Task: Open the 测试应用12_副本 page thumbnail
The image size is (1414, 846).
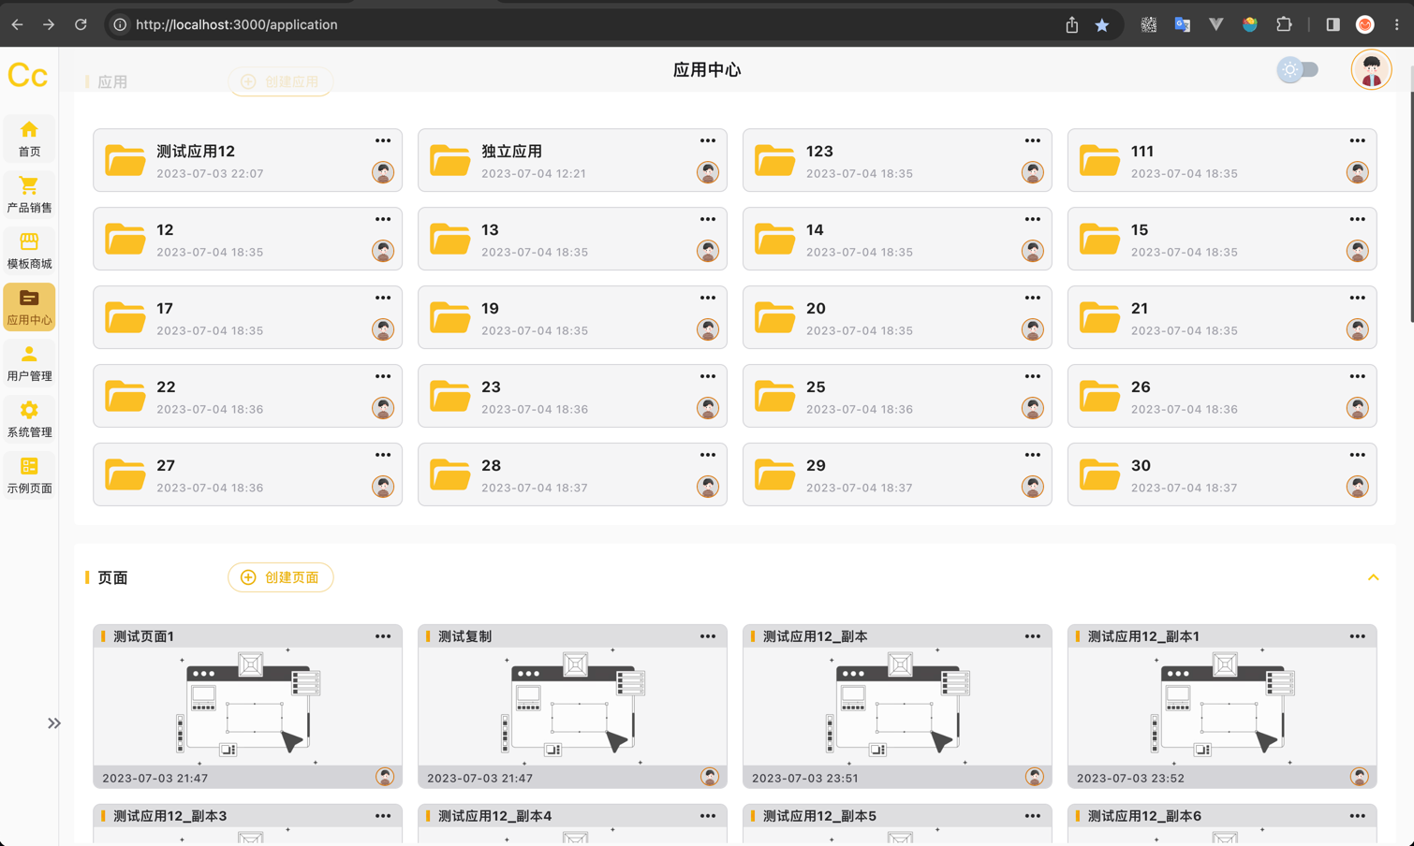Action: 897,707
